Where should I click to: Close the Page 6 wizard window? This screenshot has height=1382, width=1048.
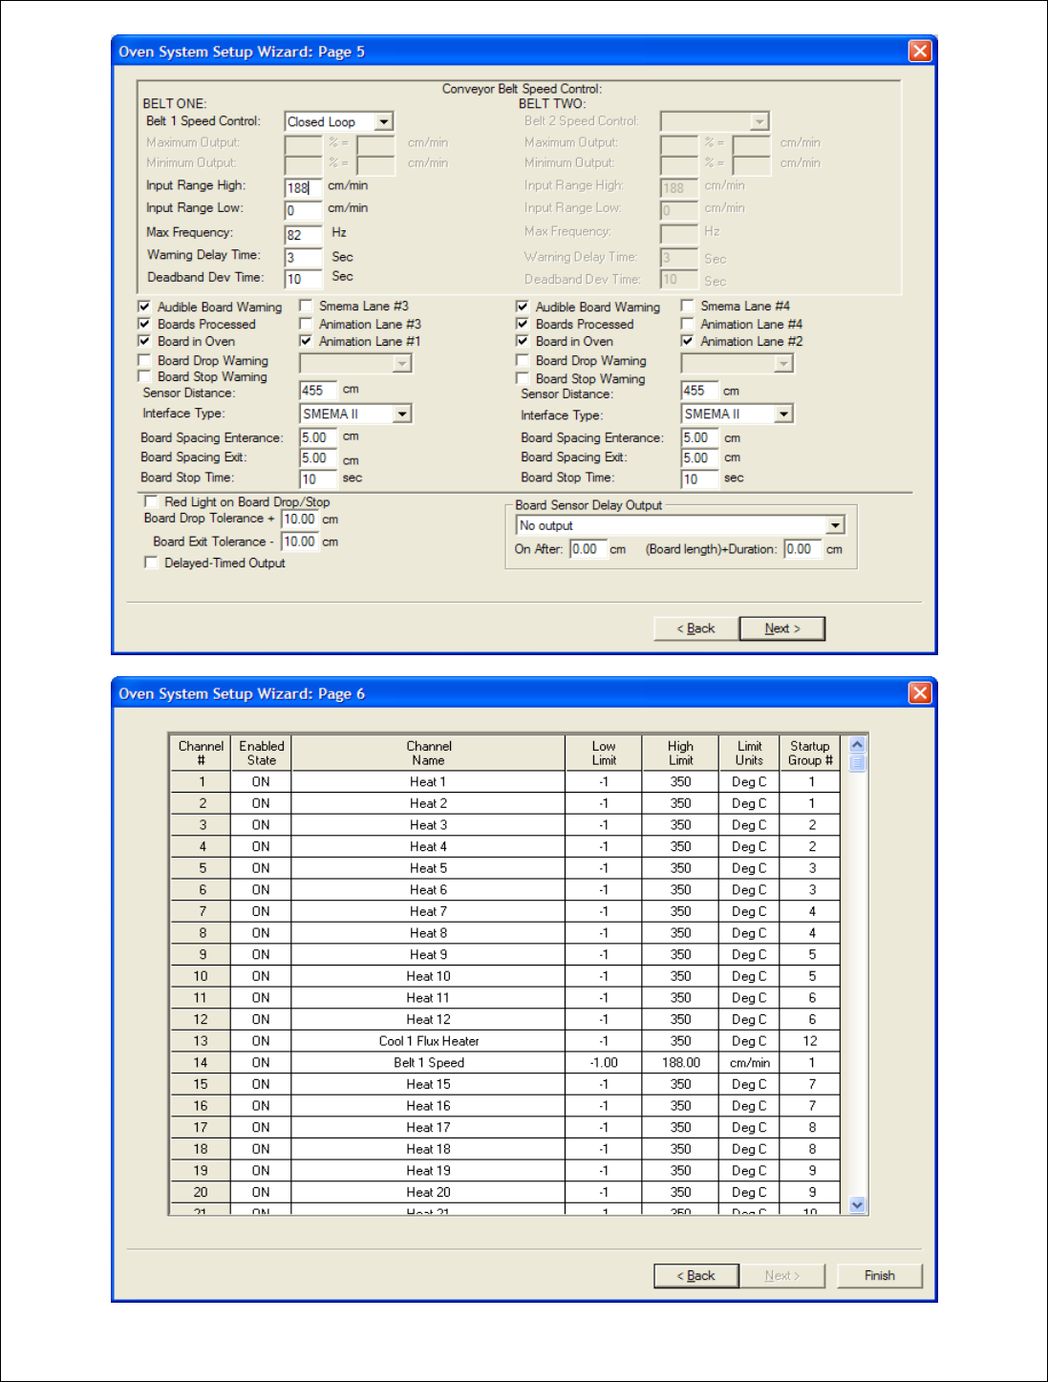pyautogui.click(x=919, y=693)
